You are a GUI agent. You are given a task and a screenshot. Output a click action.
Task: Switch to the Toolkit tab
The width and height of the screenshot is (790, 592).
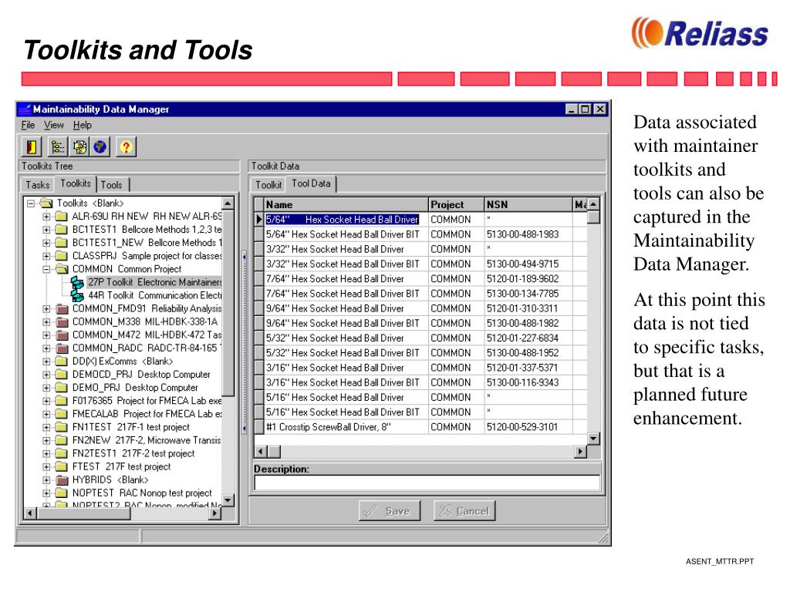[x=268, y=185]
